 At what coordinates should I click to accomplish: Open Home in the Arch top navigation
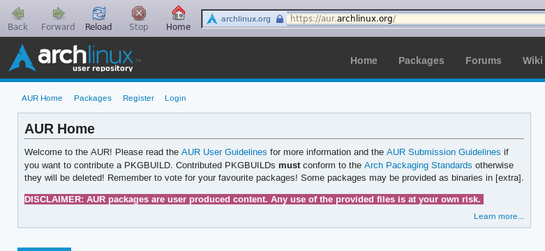(x=364, y=60)
